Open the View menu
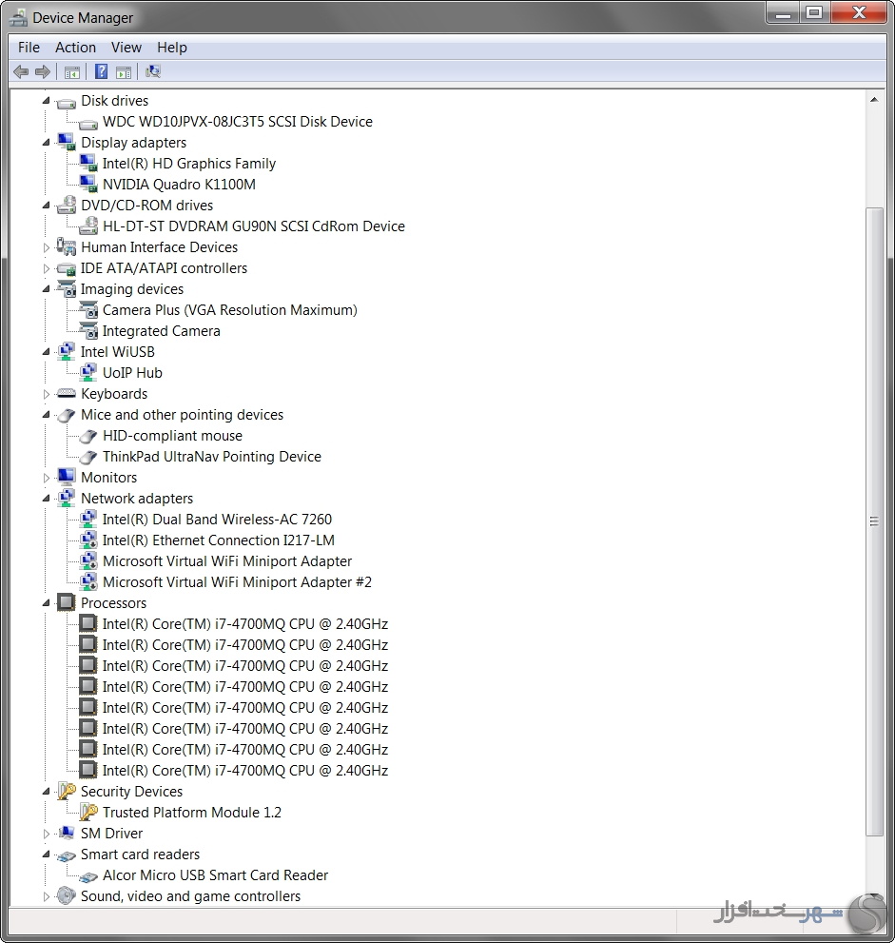Screen dimensions: 895x943 point(126,48)
